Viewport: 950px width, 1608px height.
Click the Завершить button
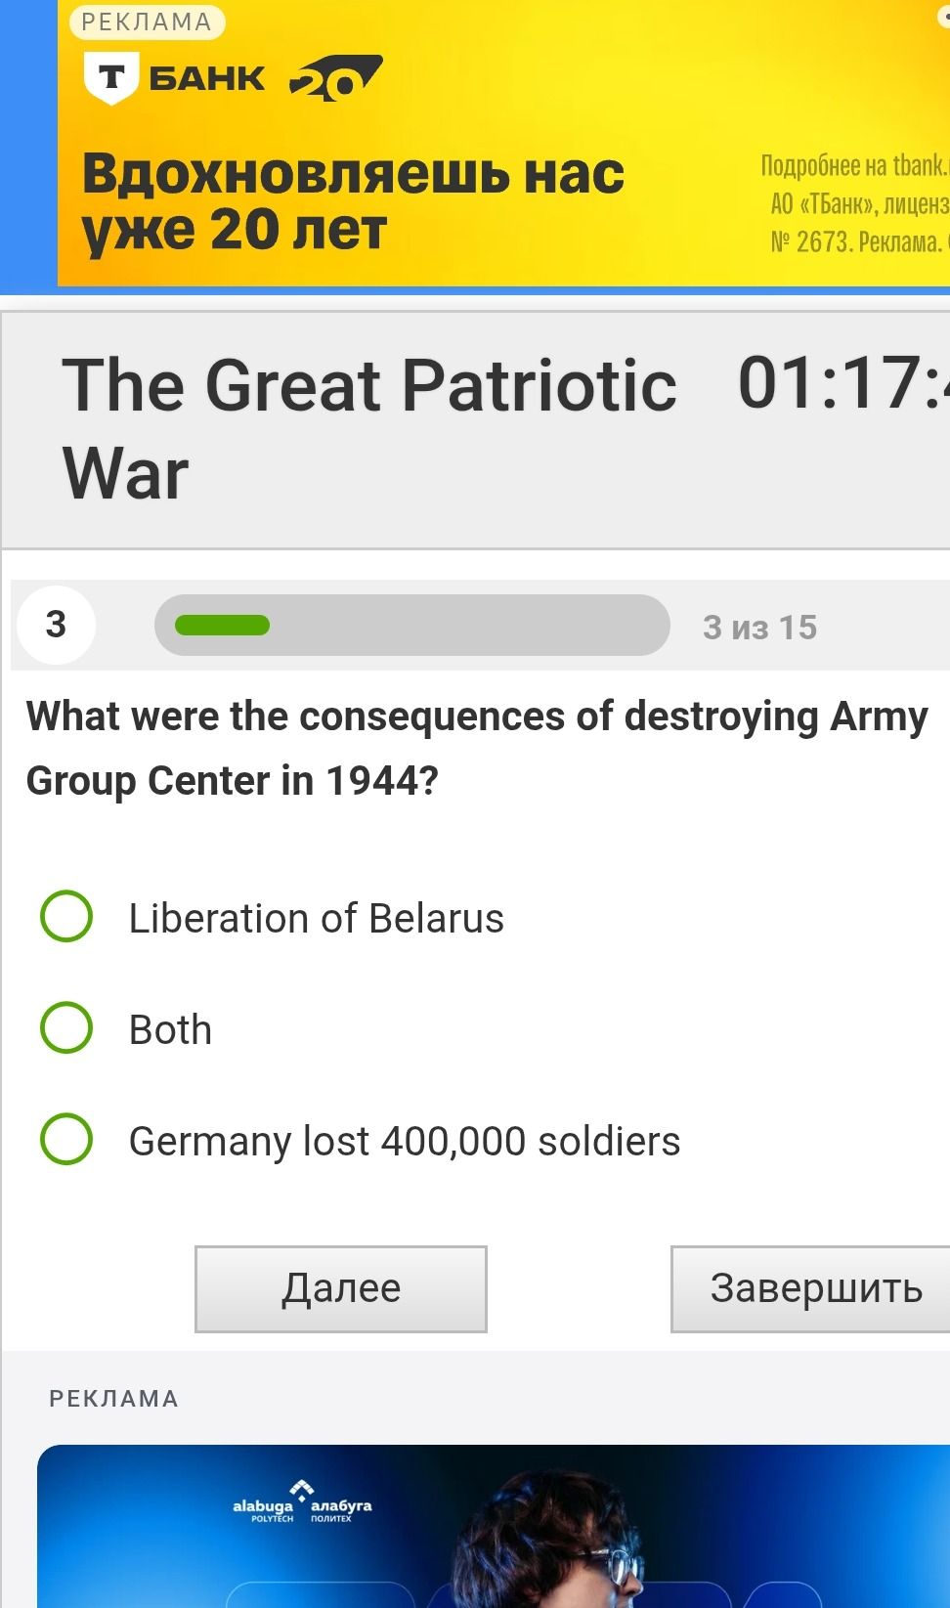[x=810, y=1288]
